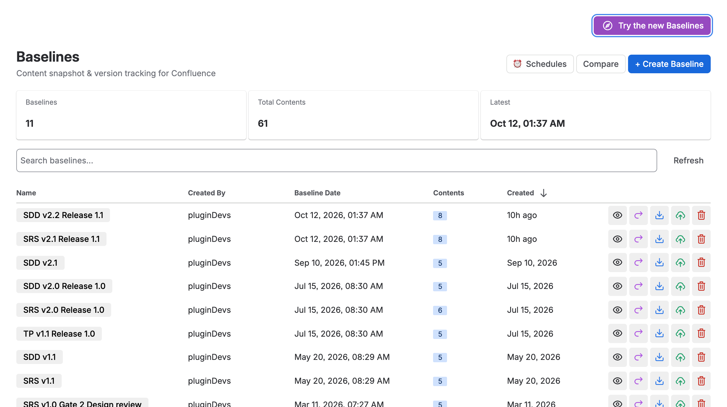Delete the SDD v1.1 baseline
The height and width of the screenshot is (407, 727).
(701, 357)
